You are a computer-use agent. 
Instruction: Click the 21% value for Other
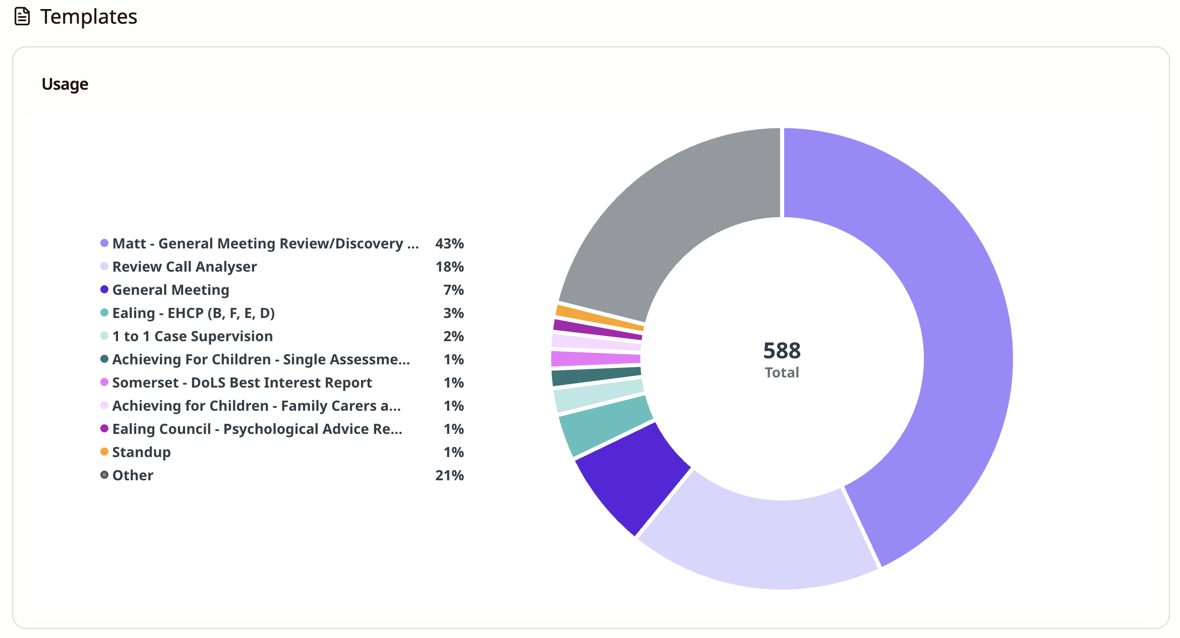449,475
